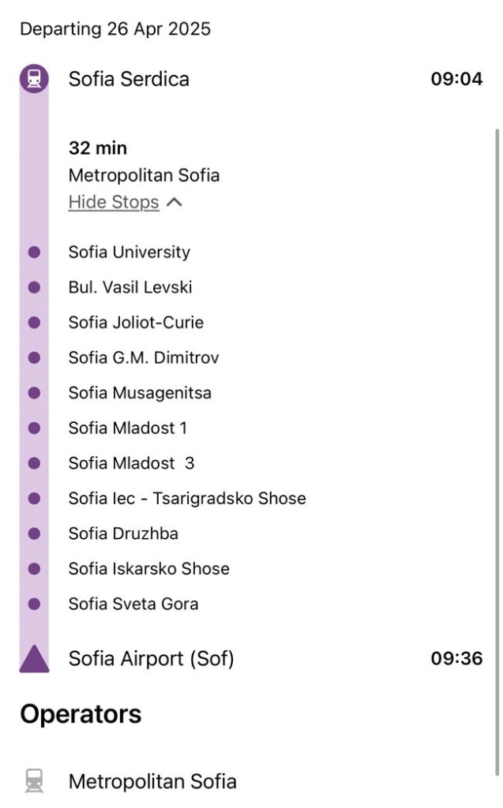This screenshot has height=808, width=503.
Task: Collapse stops with the chevron up arrow
Action: click(x=175, y=202)
